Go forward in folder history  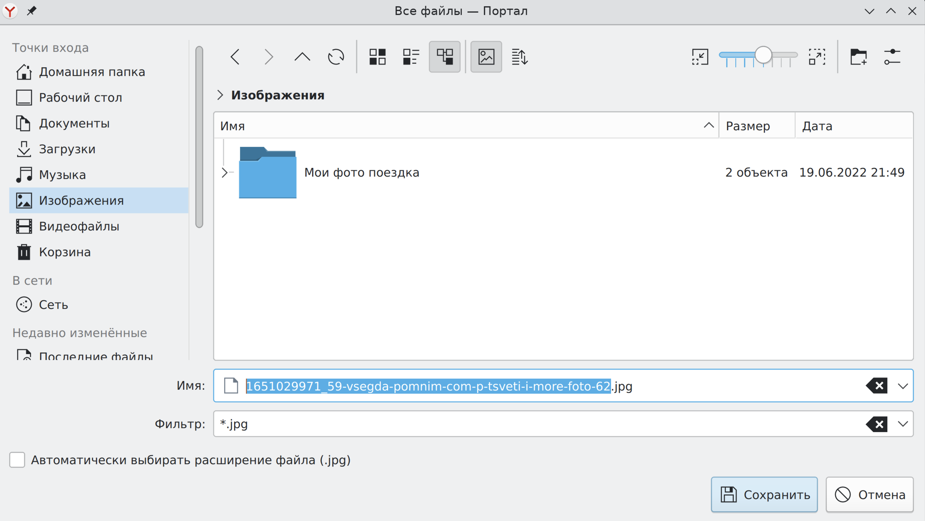click(x=269, y=57)
